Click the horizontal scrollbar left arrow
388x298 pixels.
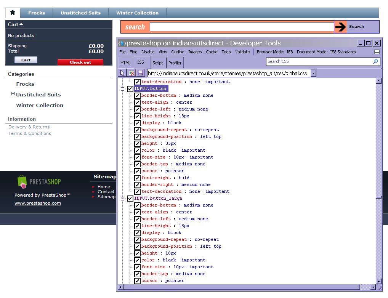(x=120, y=287)
